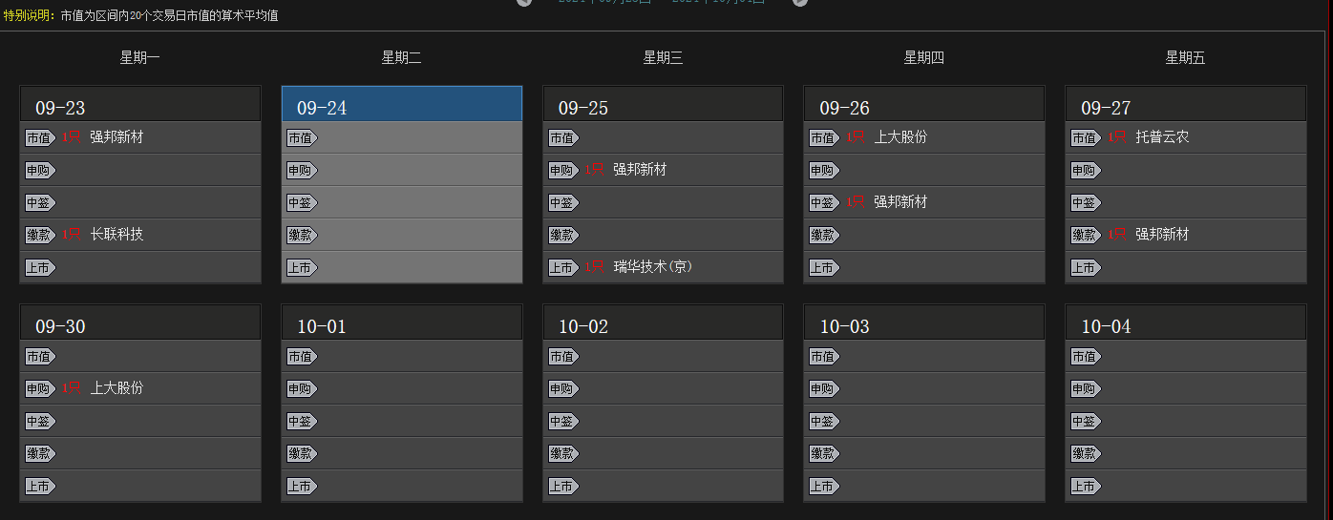
Task: Select the 10-04 date header
Action: (x=1186, y=322)
